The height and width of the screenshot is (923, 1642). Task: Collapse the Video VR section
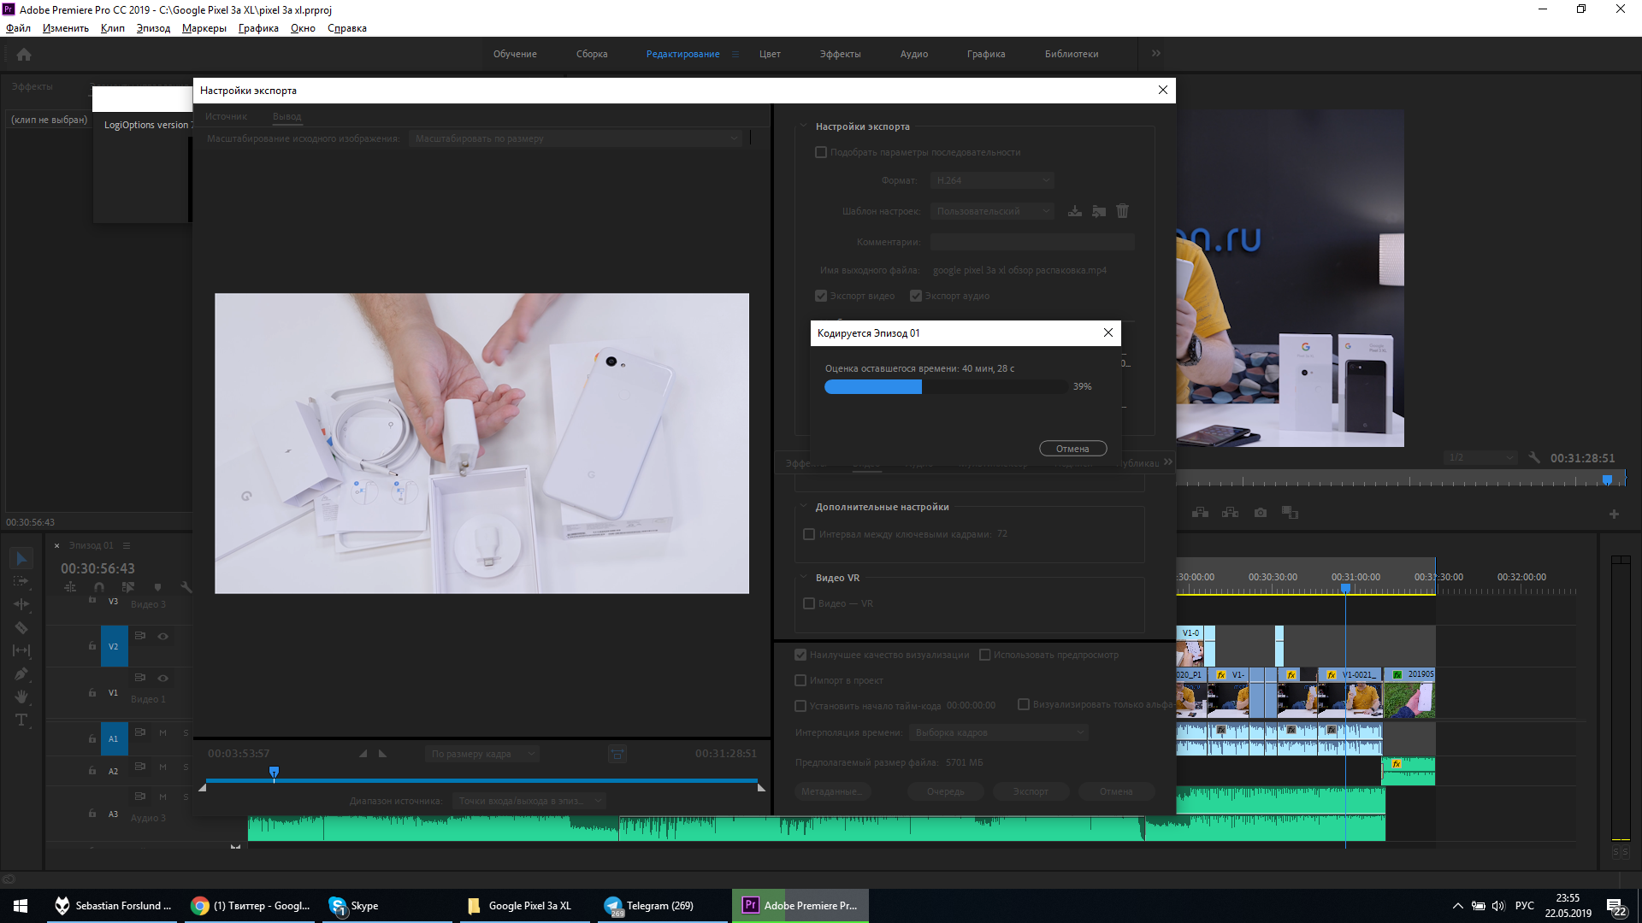click(x=803, y=578)
